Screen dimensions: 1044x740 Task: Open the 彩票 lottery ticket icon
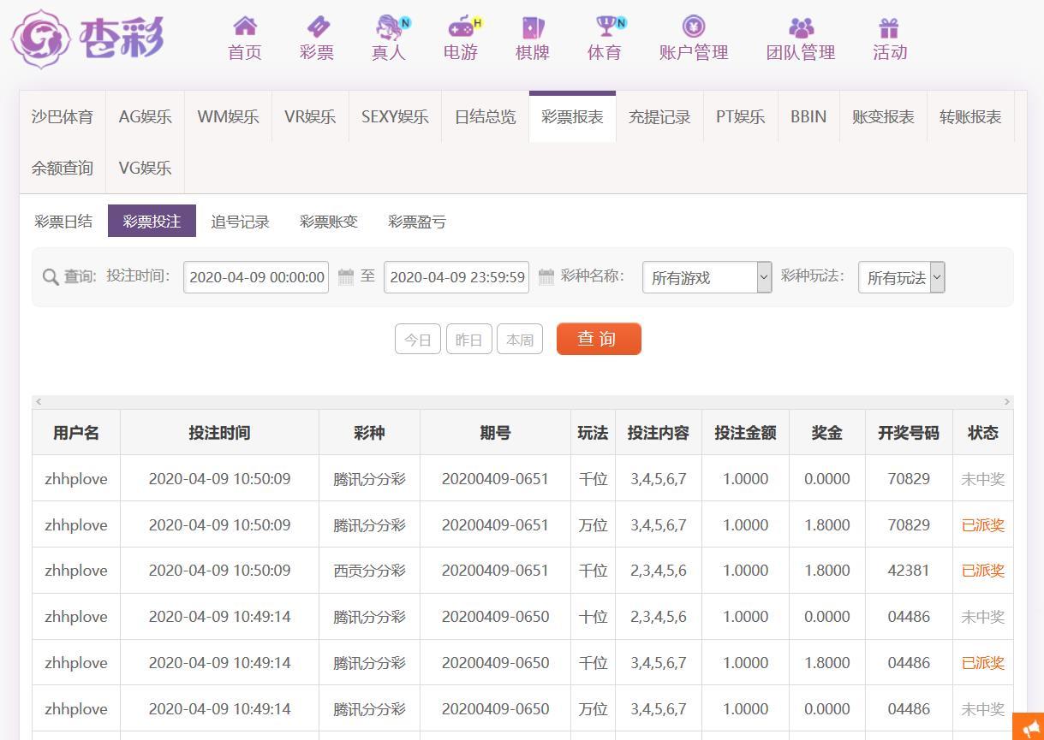(x=317, y=27)
